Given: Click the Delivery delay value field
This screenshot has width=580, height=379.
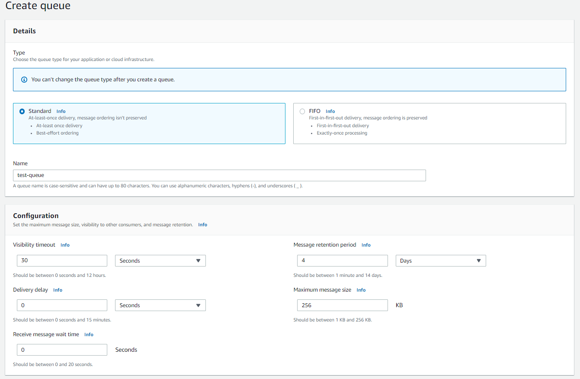Looking at the screenshot, I should tap(62, 305).
